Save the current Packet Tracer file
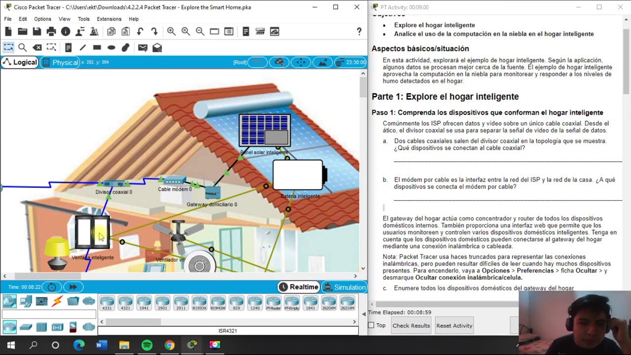Viewport: 631px width, 355px height. pos(37,32)
